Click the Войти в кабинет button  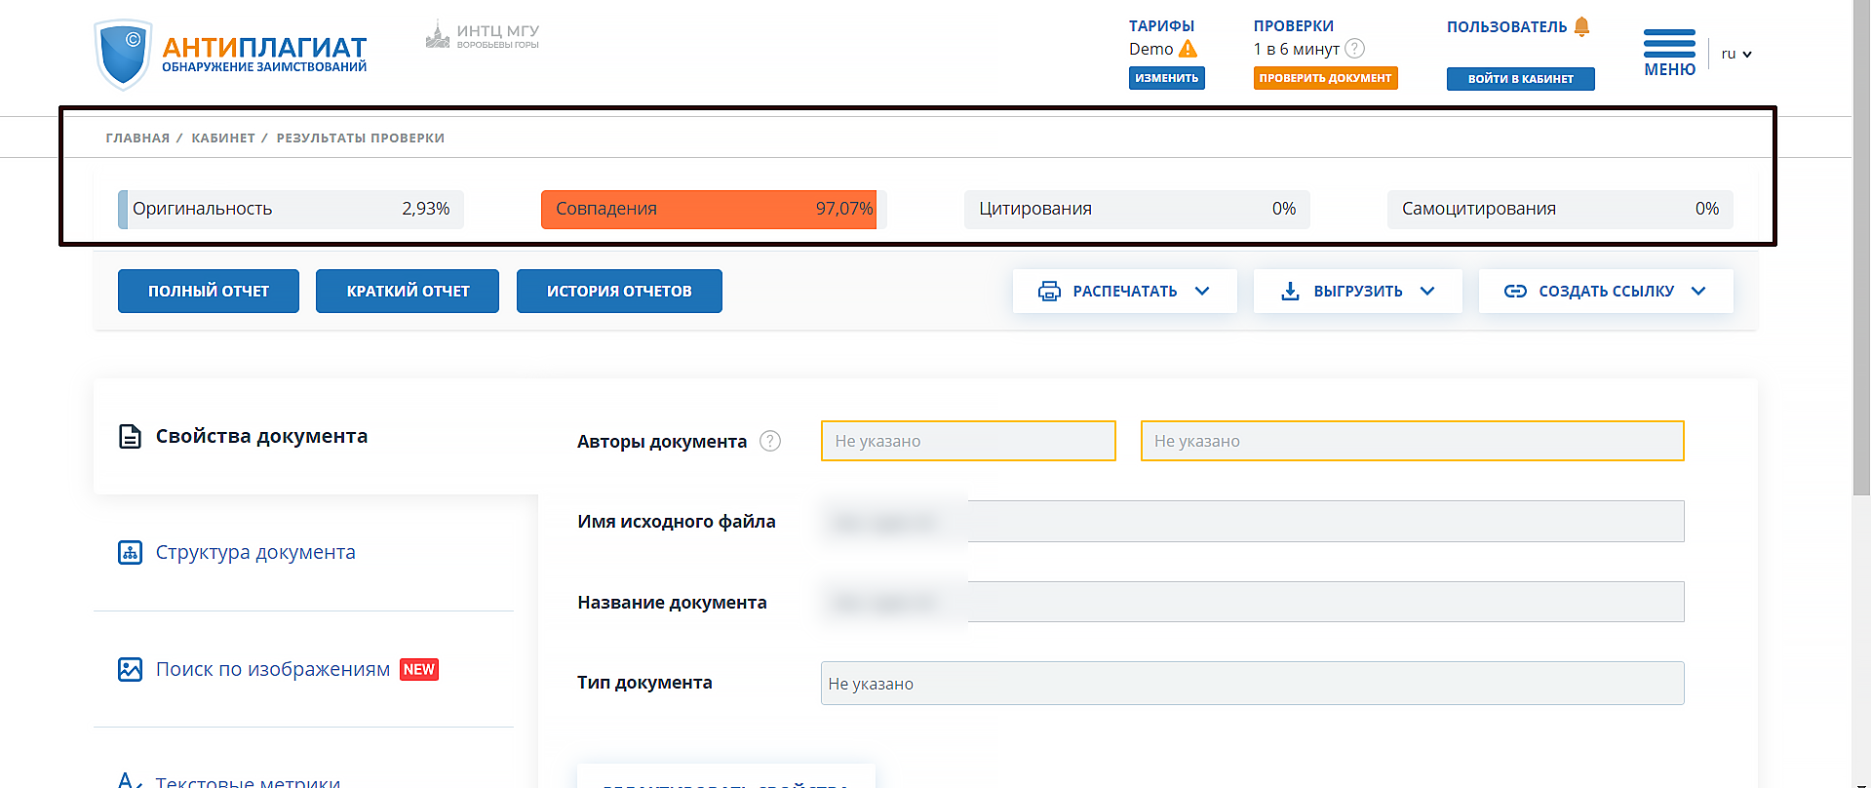pyautogui.click(x=1520, y=79)
